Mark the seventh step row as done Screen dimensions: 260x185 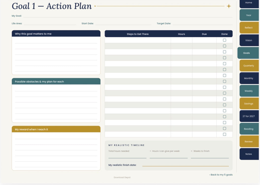click(x=224, y=75)
